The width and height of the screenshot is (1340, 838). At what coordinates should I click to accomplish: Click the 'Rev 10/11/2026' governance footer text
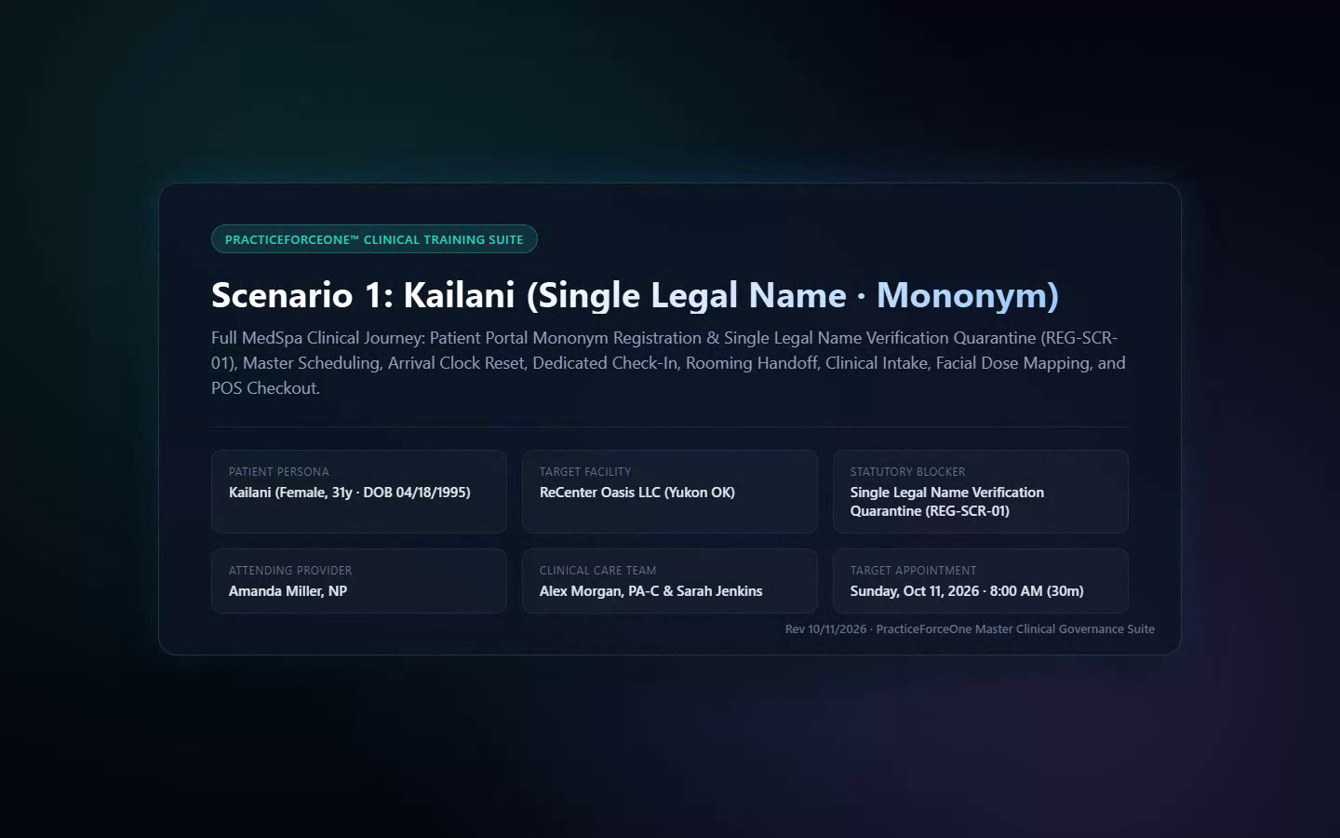tap(970, 629)
